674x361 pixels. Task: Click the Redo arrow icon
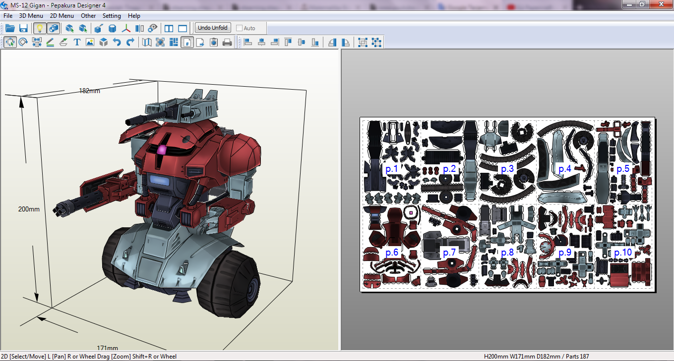pos(130,42)
